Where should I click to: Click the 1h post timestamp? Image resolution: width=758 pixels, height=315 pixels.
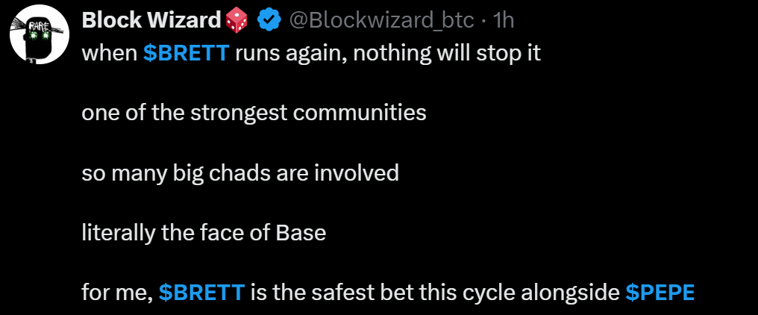(504, 21)
